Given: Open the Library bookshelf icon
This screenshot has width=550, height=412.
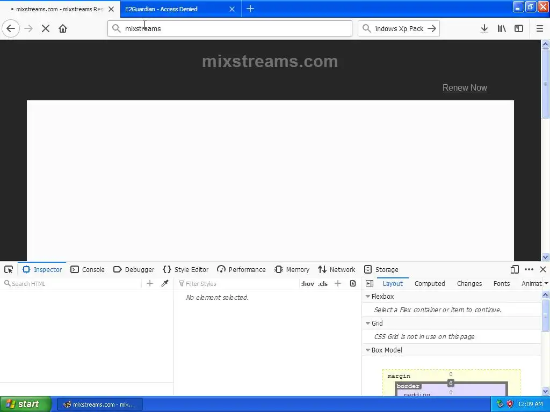Looking at the screenshot, I should coord(502,29).
